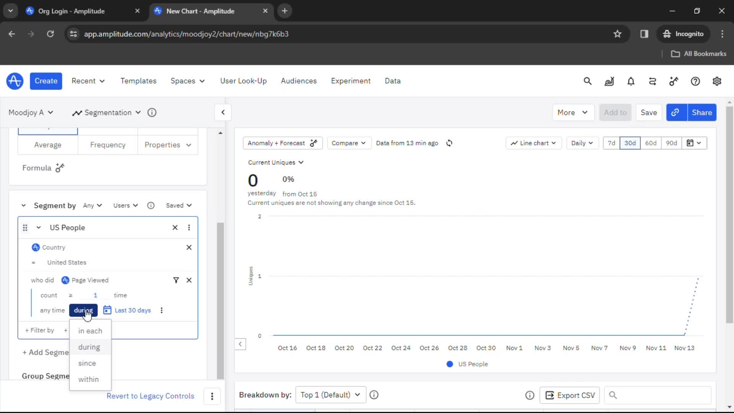Open the Templates menu item
734x413 pixels.
(x=138, y=81)
